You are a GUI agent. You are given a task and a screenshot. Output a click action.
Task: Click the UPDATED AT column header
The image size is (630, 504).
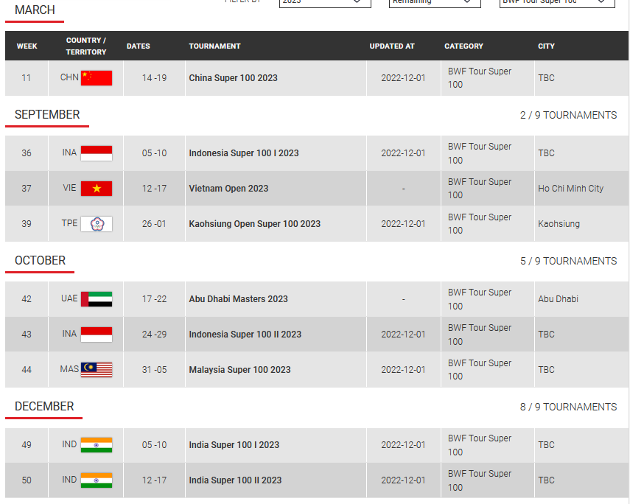pos(392,46)
